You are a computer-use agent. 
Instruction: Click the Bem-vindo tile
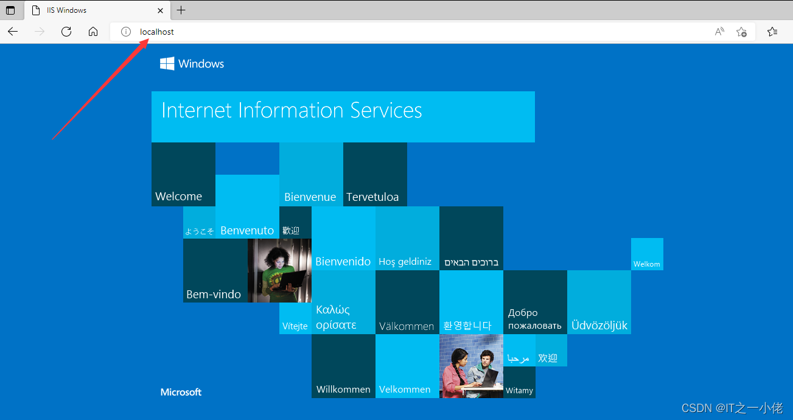[x=215, y=270]
